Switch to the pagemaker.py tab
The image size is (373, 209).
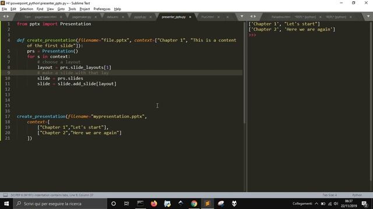tap(82, 17)
